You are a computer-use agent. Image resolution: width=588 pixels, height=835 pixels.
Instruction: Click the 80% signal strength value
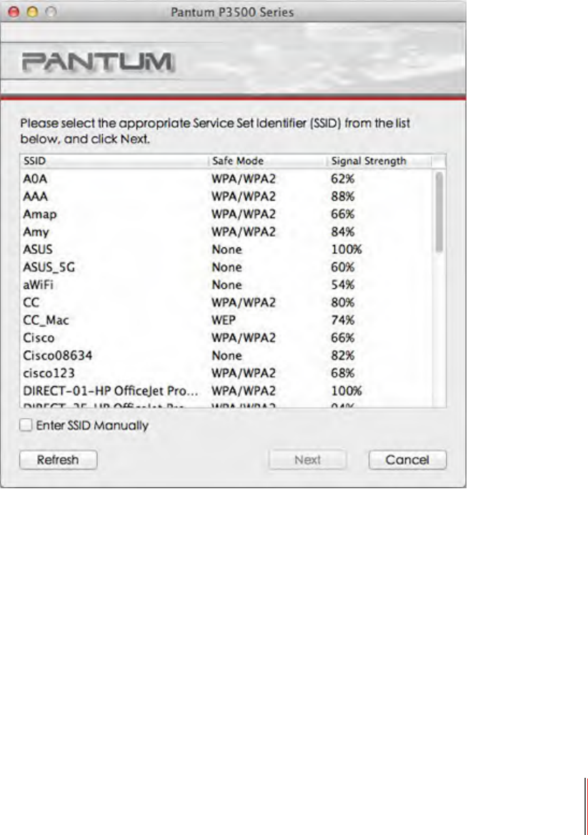(343, 302)
